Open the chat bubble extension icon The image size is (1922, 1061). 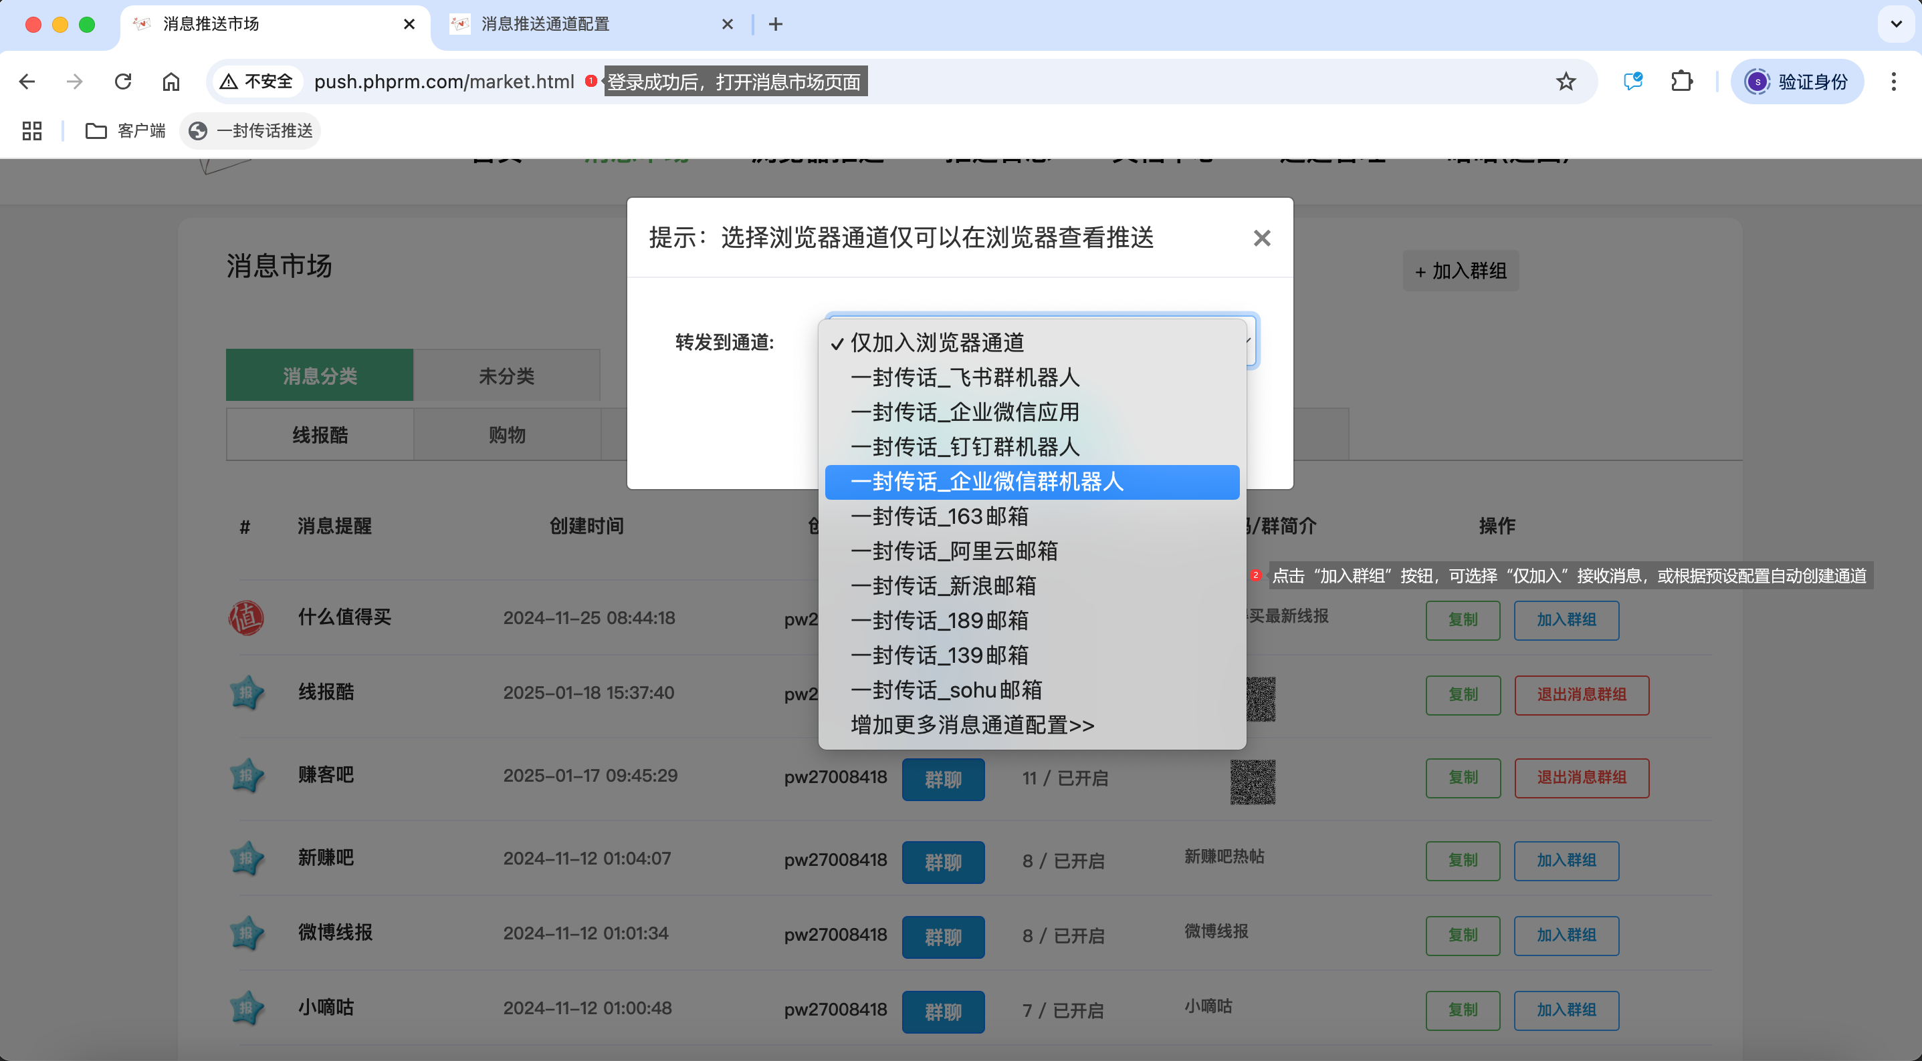pyautogui.click(x=1633, y=82)
